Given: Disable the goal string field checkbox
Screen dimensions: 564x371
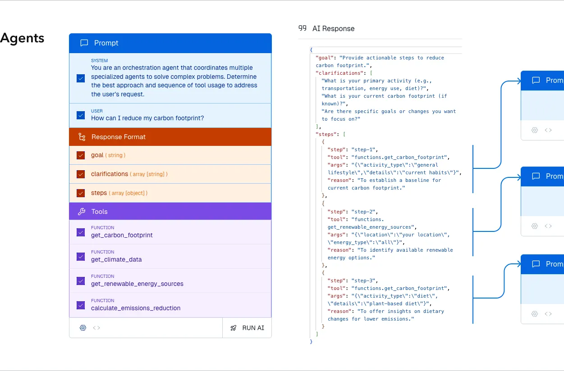Looking at the screenshot, I should [x=81, y=155].
